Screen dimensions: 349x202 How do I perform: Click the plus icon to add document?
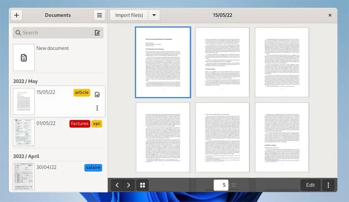(x=16, y=15)
